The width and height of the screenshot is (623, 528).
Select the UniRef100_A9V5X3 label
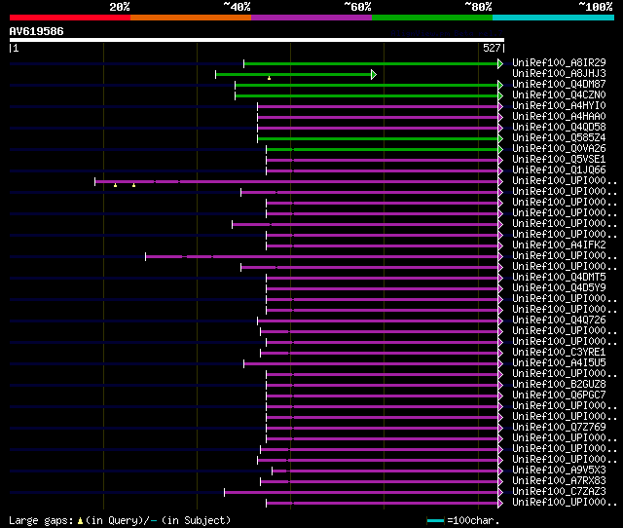tap(559, 471)
